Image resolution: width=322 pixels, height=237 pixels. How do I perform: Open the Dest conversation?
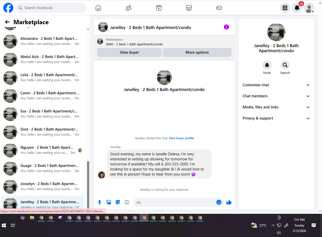(43, 132)
